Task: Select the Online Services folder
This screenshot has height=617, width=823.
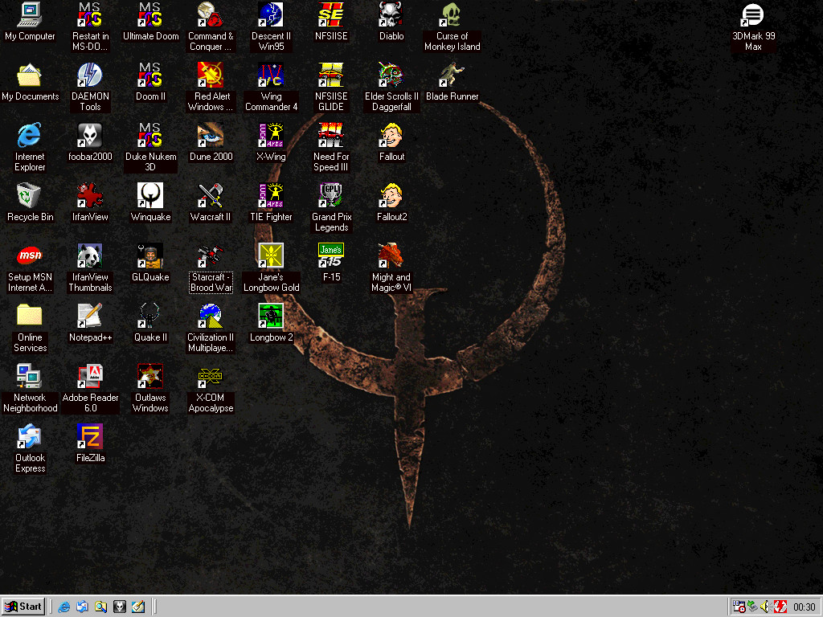Action: tap(30, 317)
